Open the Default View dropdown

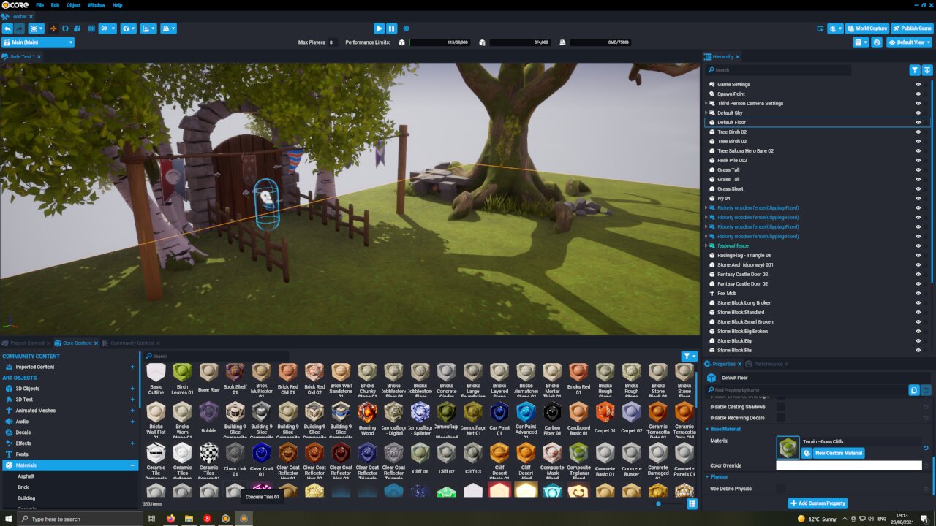point(909,42)
